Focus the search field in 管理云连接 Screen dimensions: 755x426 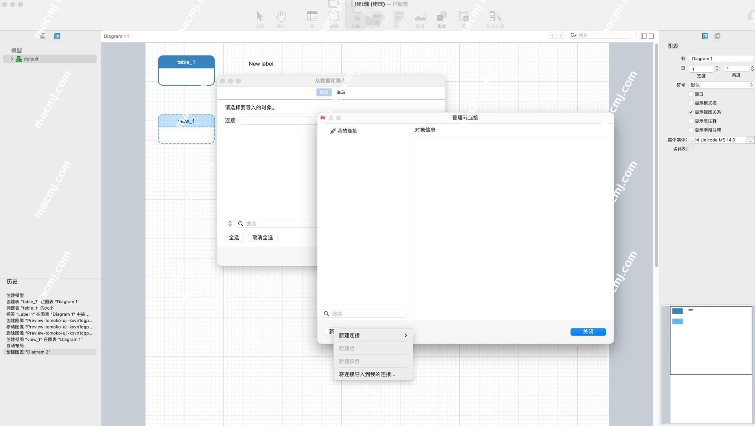364,314
